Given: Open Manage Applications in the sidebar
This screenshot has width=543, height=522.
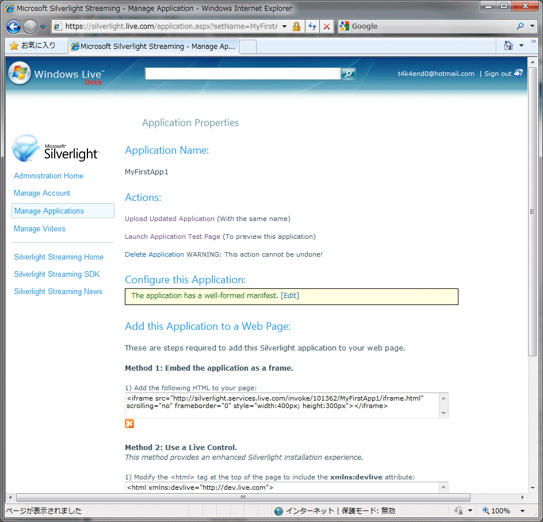Looking at the screenshot, I should tap(49, 211).
